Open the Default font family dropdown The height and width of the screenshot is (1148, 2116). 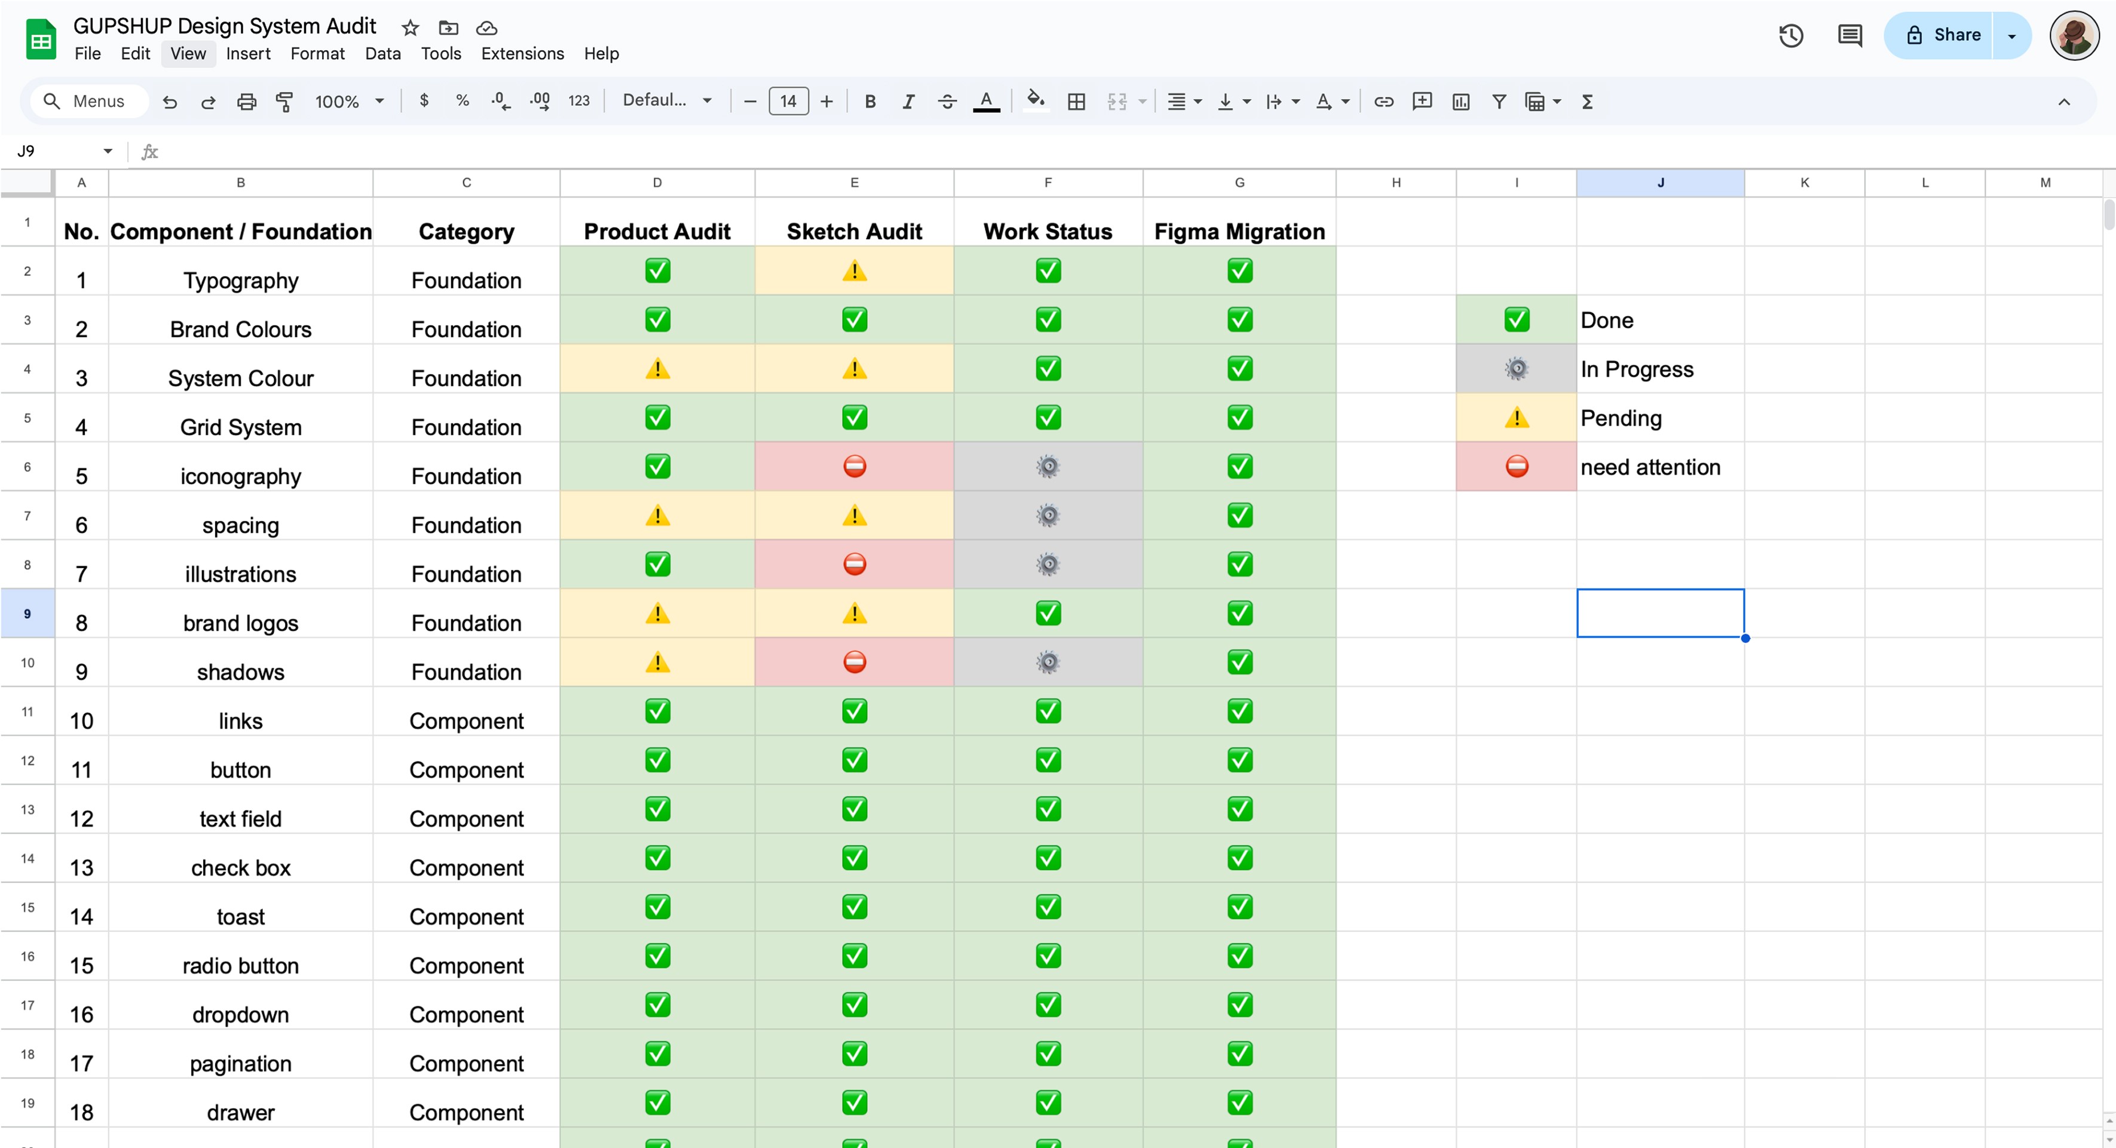tap(667, 100)
